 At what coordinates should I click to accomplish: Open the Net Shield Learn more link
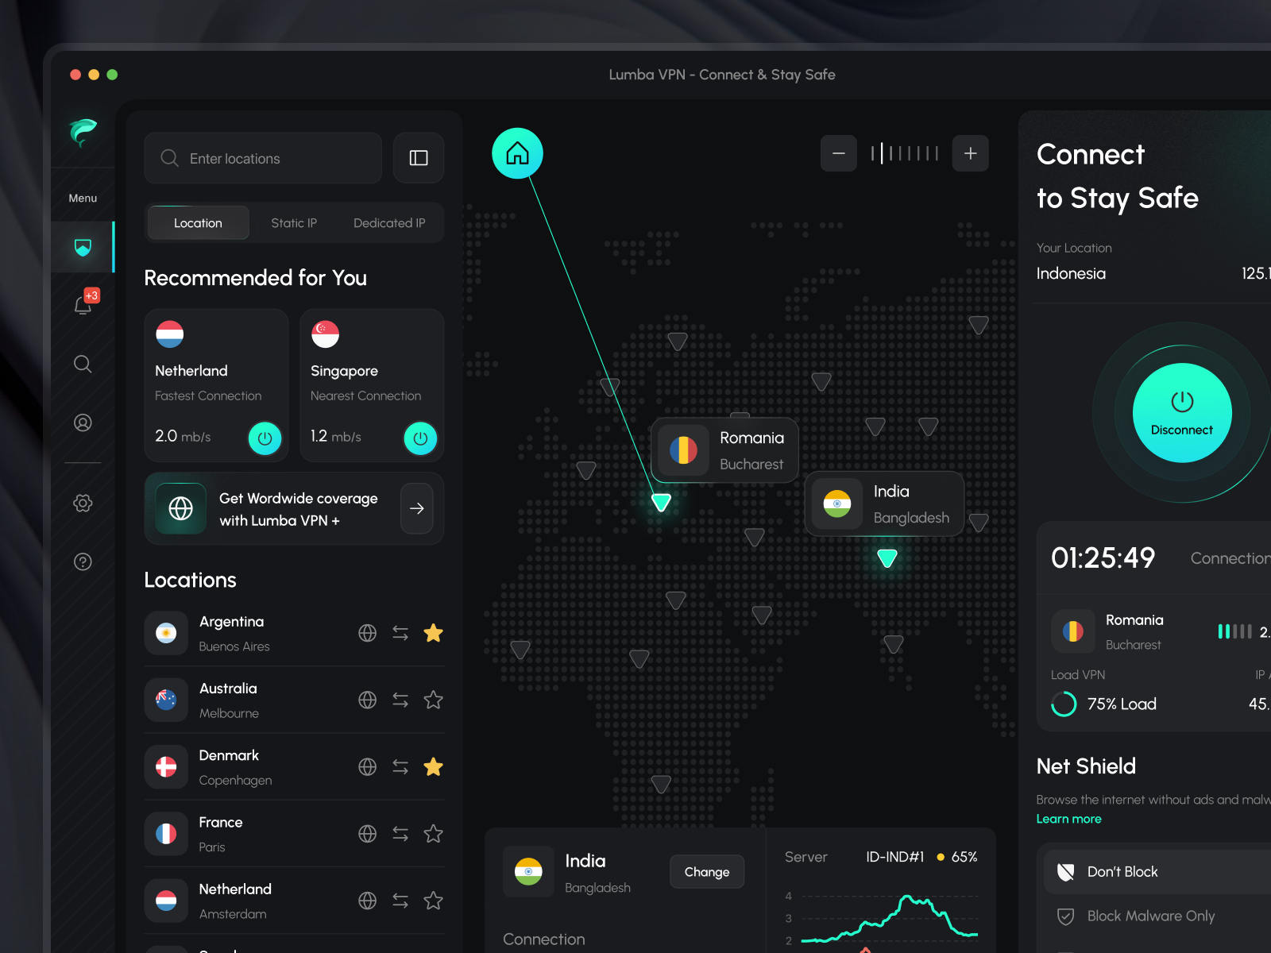click(1068, 819)
